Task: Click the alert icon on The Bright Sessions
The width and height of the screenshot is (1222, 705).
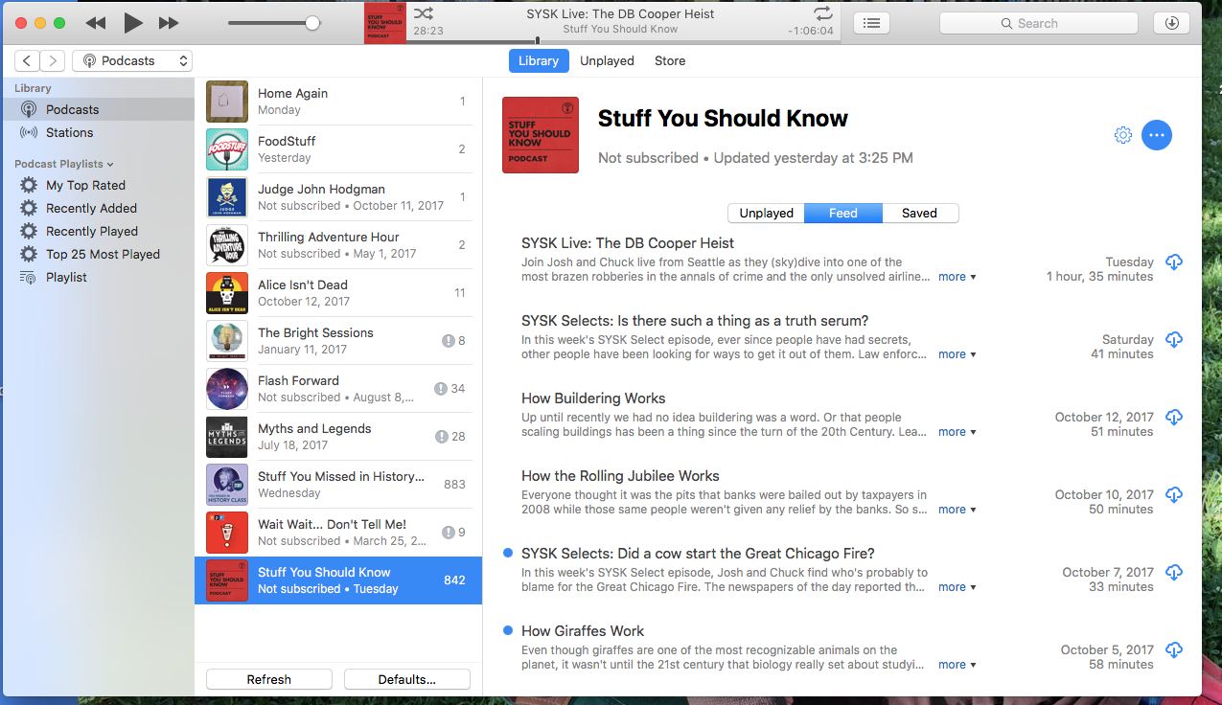Action: 448,341
